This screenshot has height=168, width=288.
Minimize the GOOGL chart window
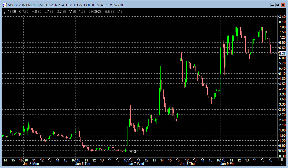[273, 5]
